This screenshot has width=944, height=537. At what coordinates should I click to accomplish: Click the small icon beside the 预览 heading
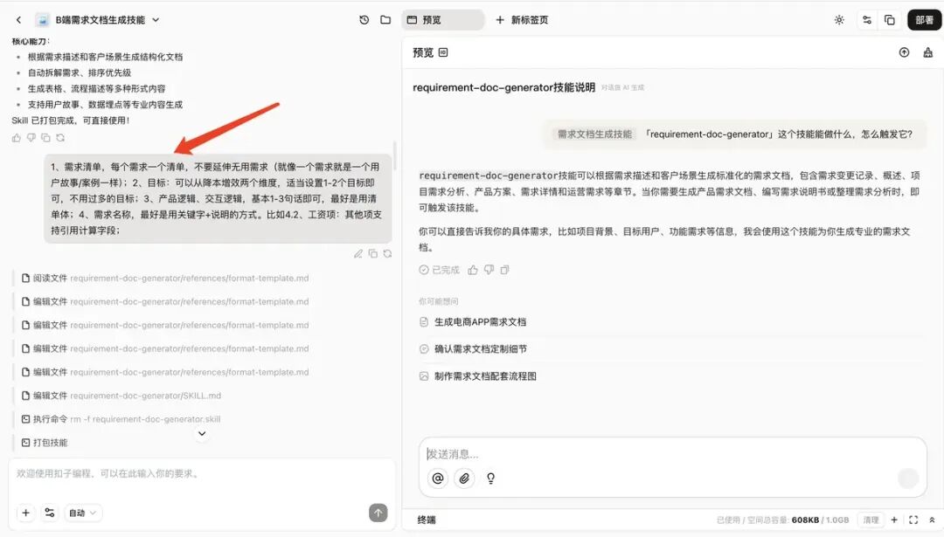click(x=443, y=52)
